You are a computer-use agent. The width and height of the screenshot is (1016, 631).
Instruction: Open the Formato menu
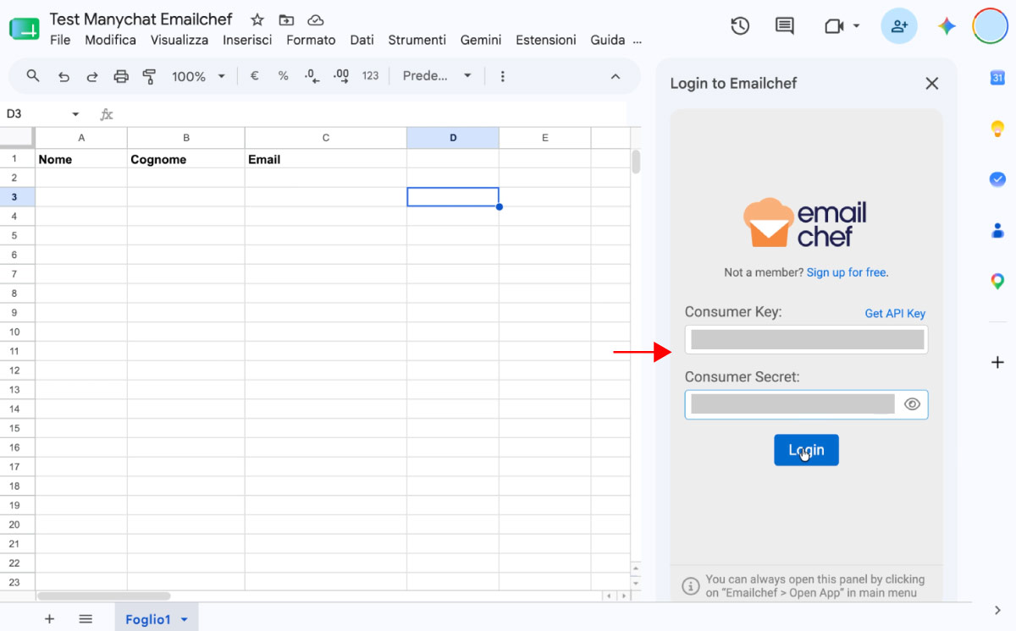point(311,40)
